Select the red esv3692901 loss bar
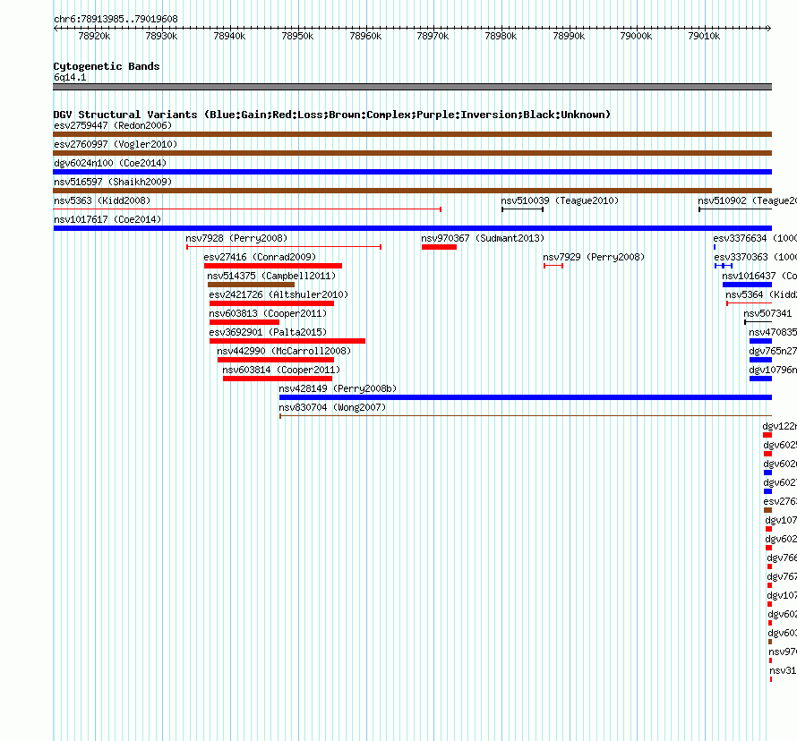 [x=287, y=341]
